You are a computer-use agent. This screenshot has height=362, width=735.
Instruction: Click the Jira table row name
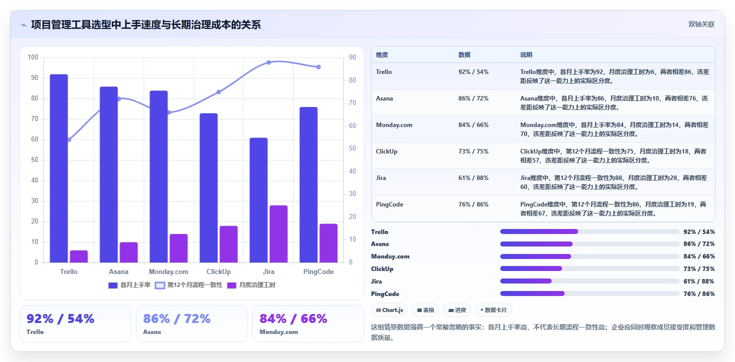[381, 178]
